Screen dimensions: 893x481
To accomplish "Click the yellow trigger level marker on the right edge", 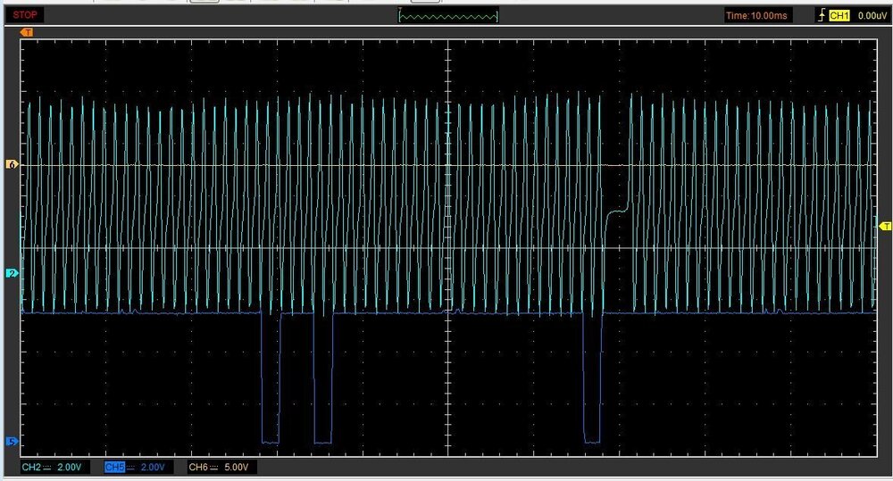I will click(x=885, y=225).
